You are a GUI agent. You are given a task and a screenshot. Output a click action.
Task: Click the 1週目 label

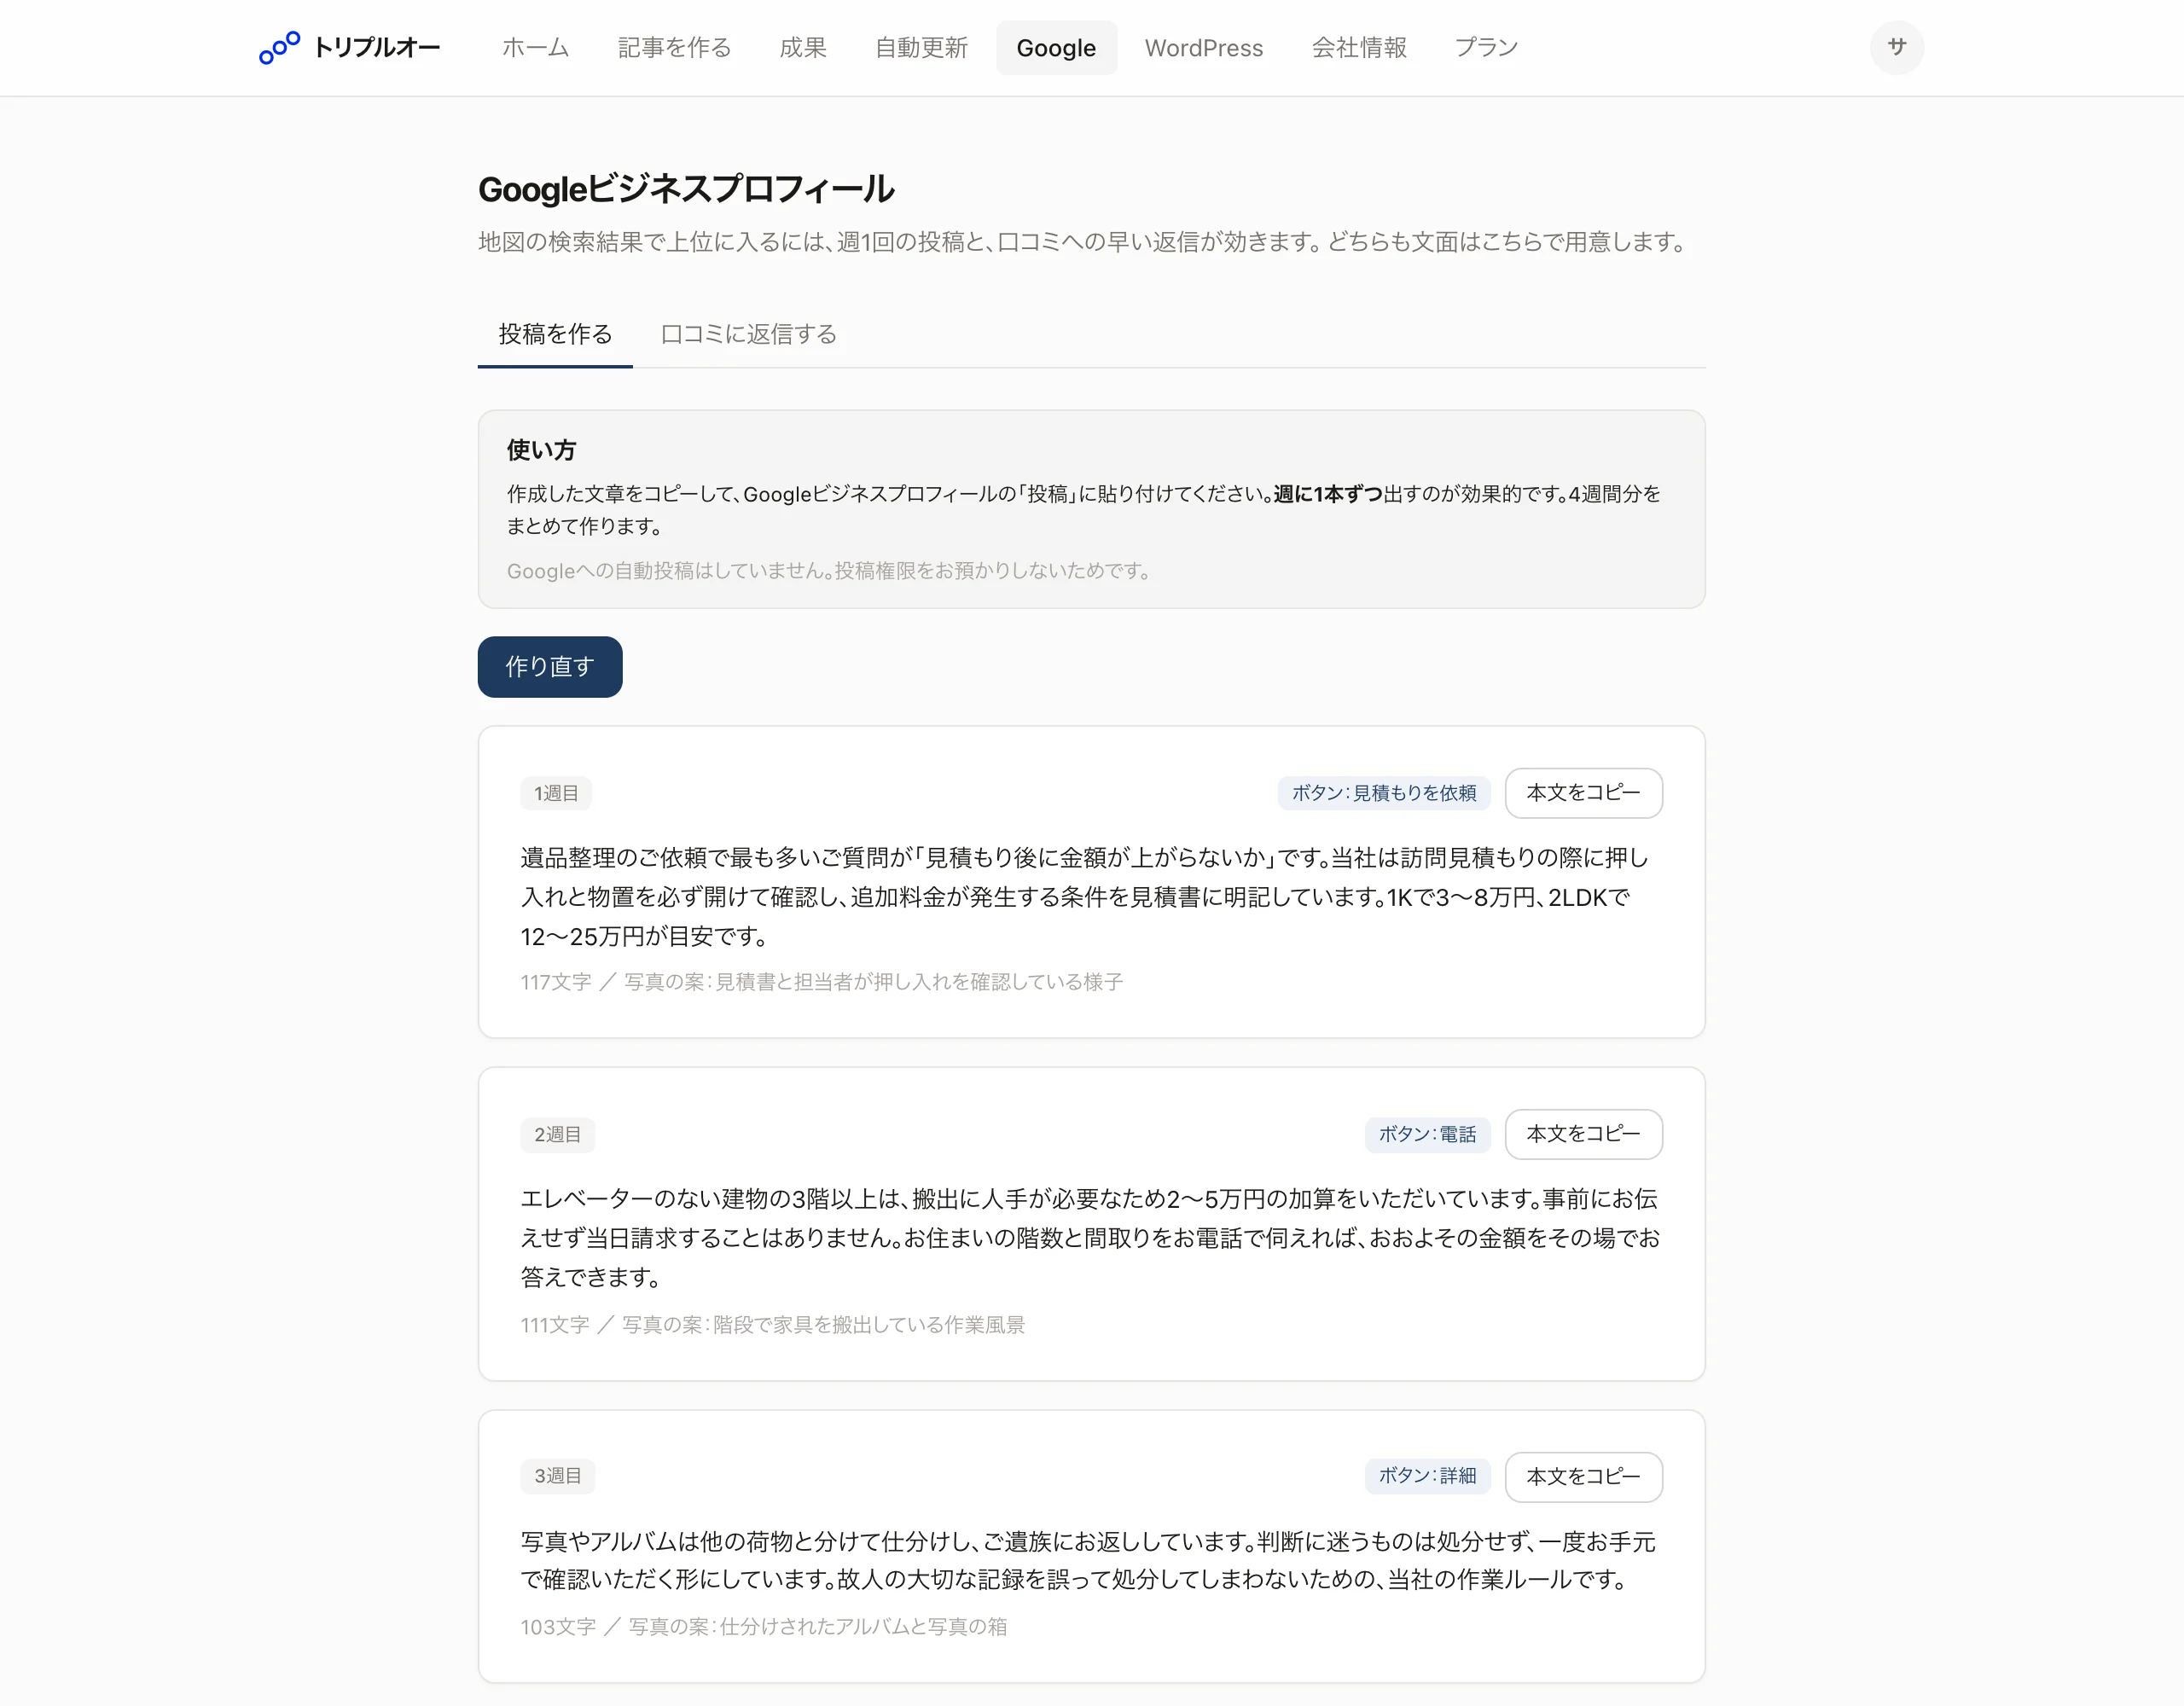[x=556, y=793]
